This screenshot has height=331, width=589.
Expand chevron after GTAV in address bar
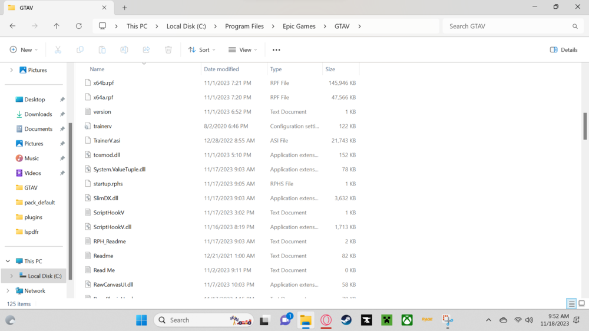coord(359,27)
